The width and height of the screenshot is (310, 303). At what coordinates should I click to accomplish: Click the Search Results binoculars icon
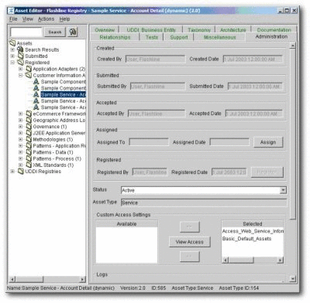point(20,49)
